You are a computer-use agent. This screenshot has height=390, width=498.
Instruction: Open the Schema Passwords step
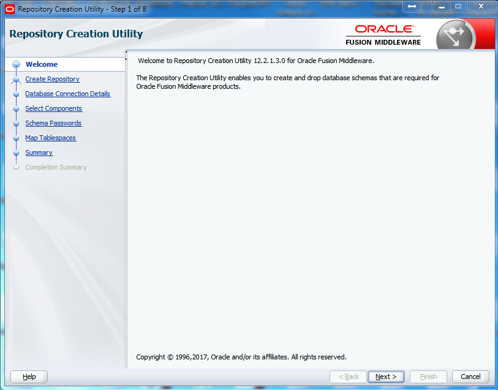(53, 123)
